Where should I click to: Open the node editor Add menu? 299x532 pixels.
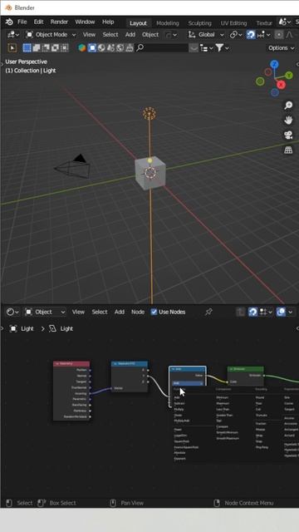click(120, 312)
